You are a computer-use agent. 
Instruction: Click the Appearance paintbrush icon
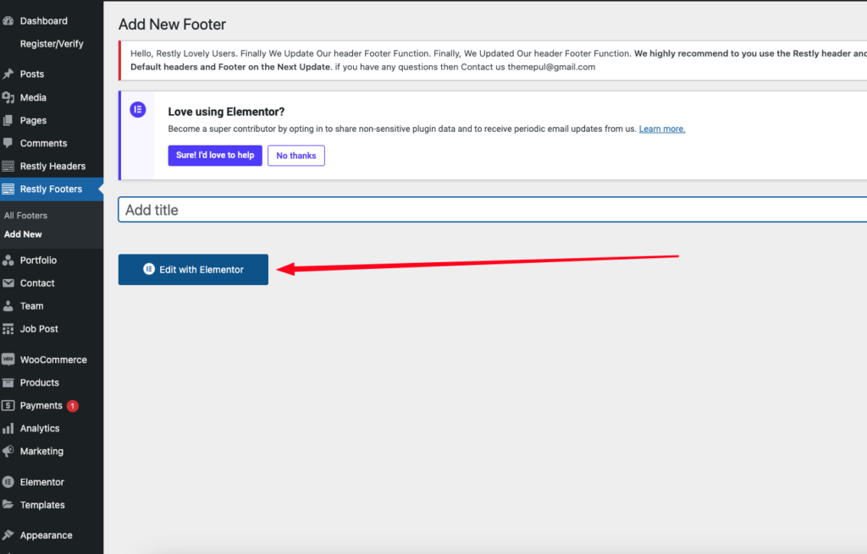click(8, 535)
